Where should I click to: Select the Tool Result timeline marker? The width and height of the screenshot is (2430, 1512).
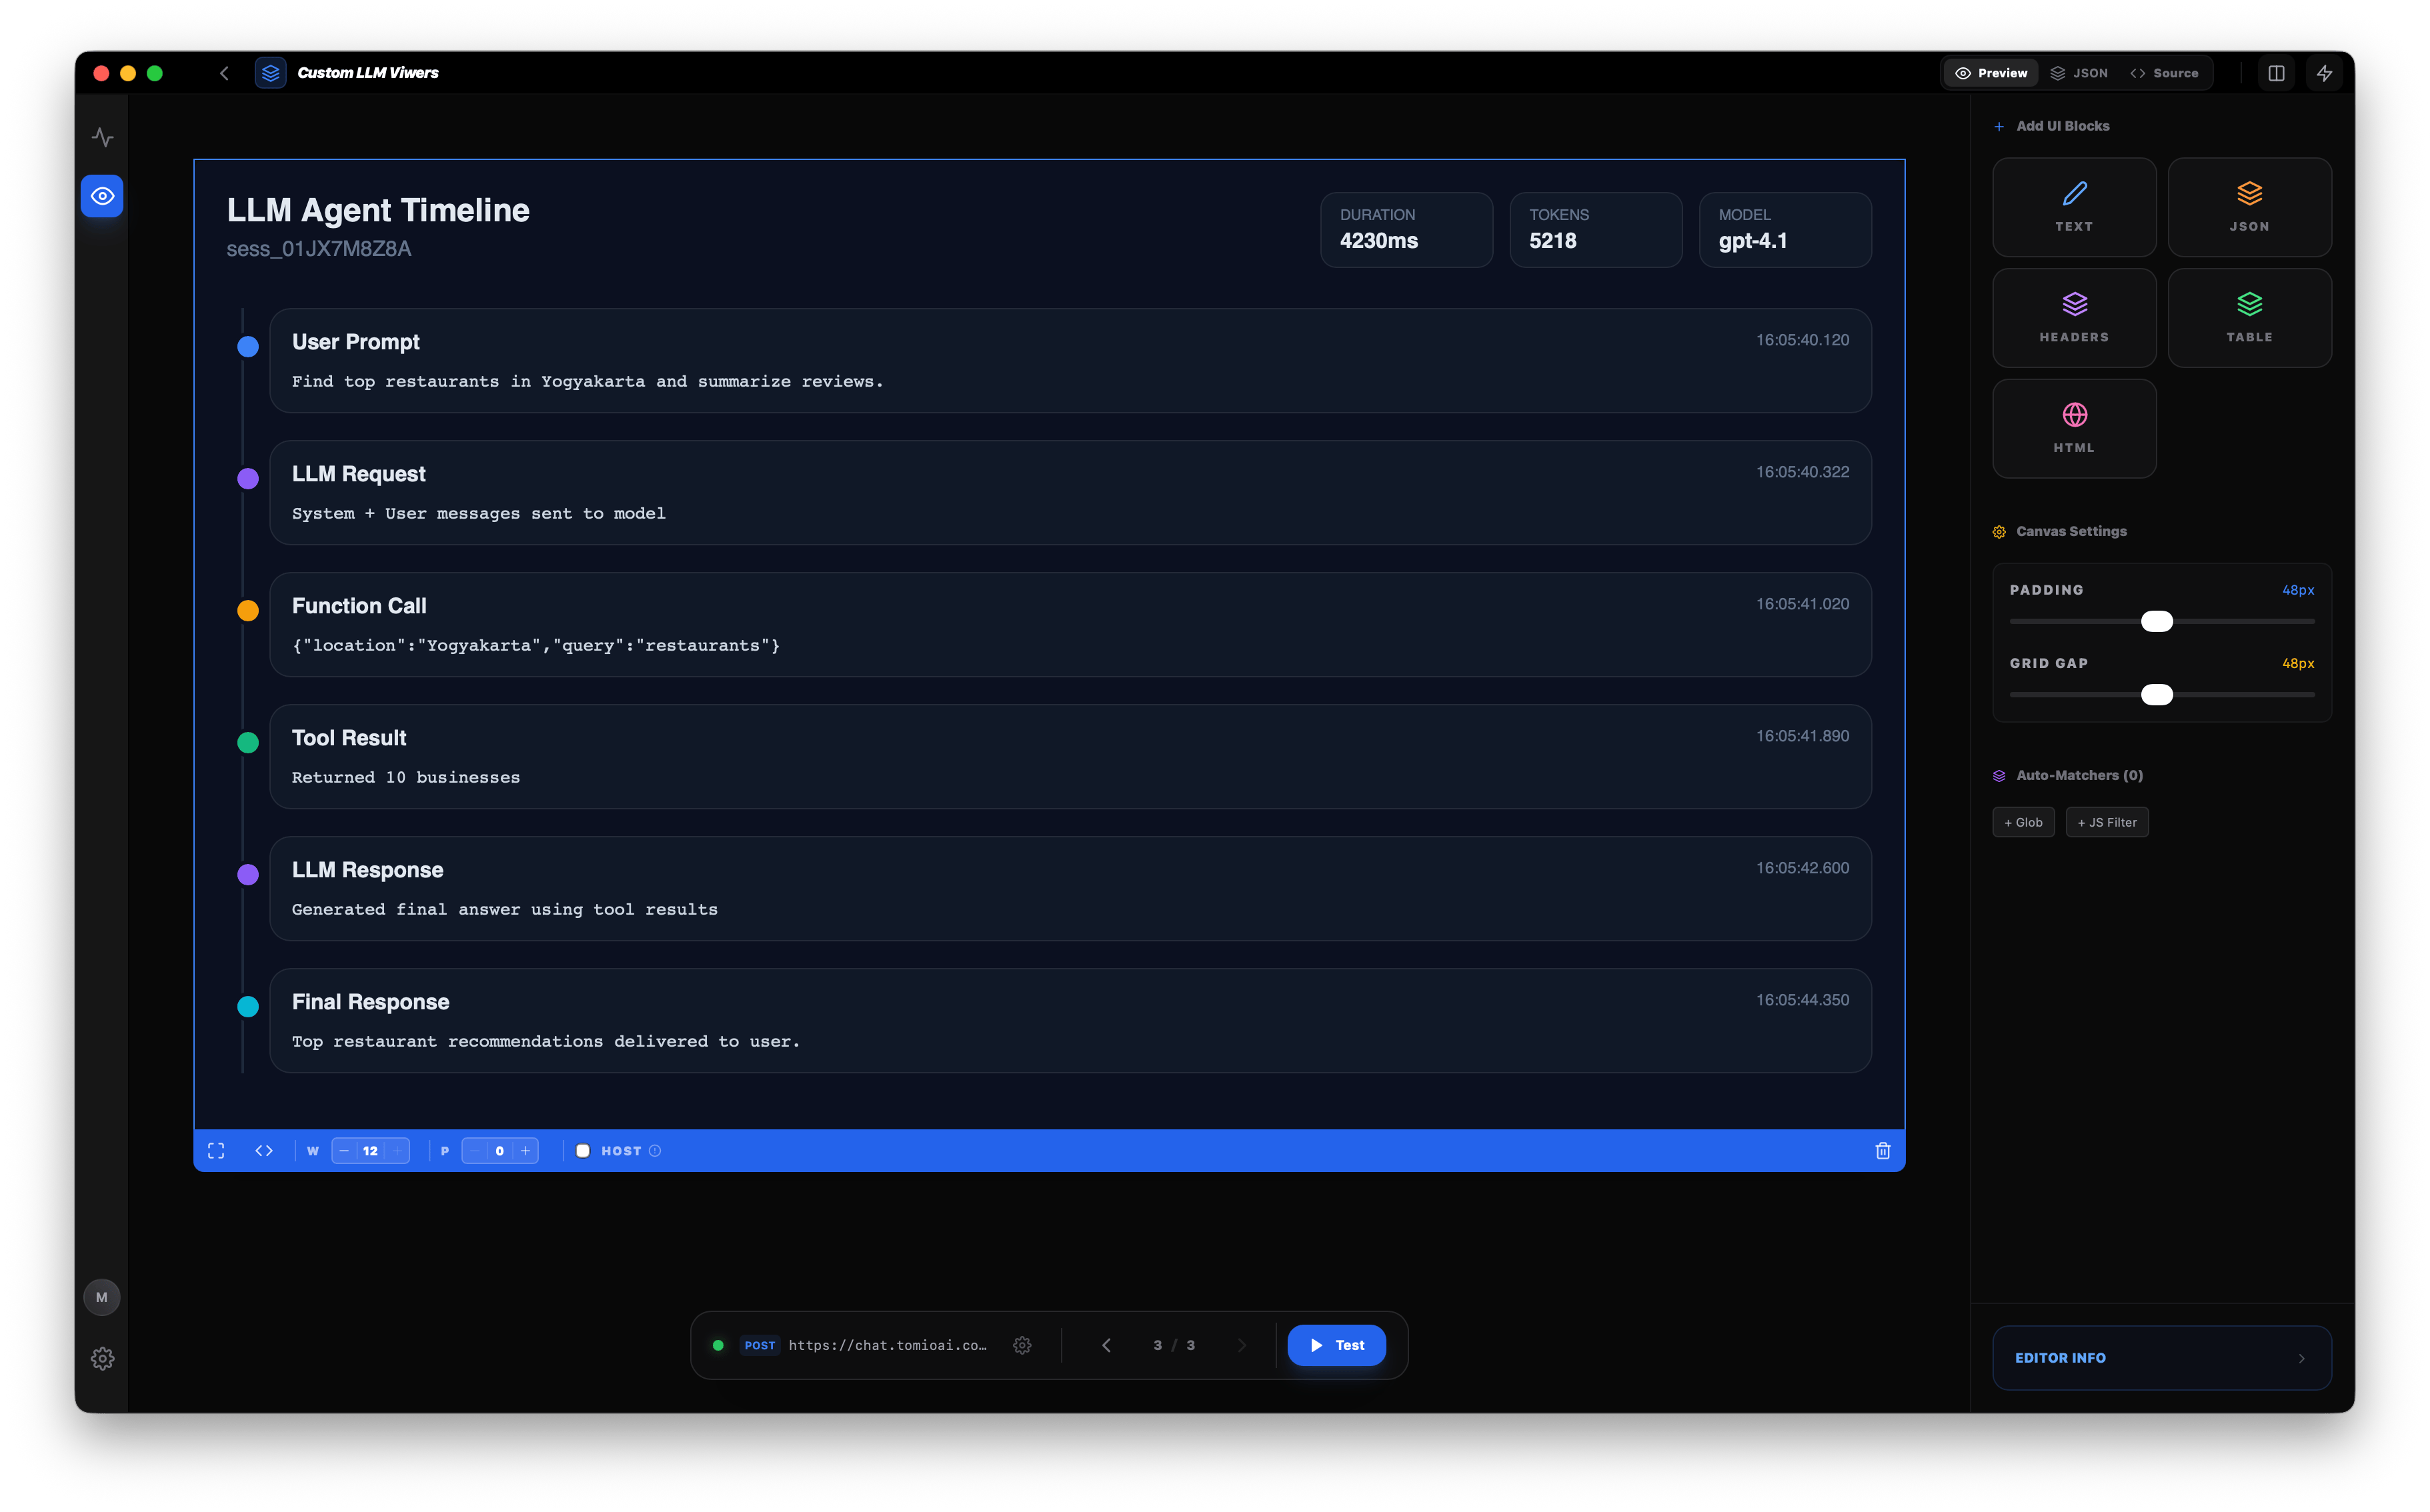click(x=248, y=742)
